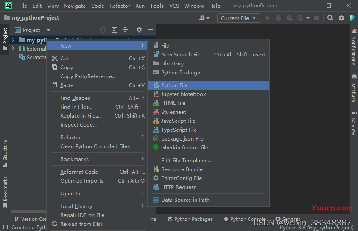Open the Notifications side tab
Image resolution: width=358 pixels, height=231 pixels.
[354, 48]
